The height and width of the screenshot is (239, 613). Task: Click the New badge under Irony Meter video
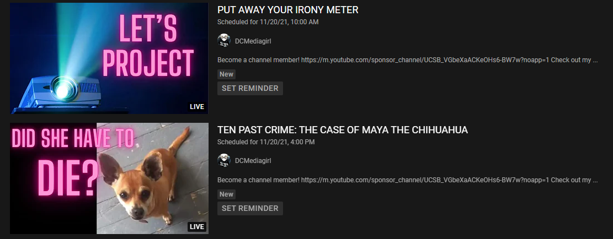coord(226,74)
